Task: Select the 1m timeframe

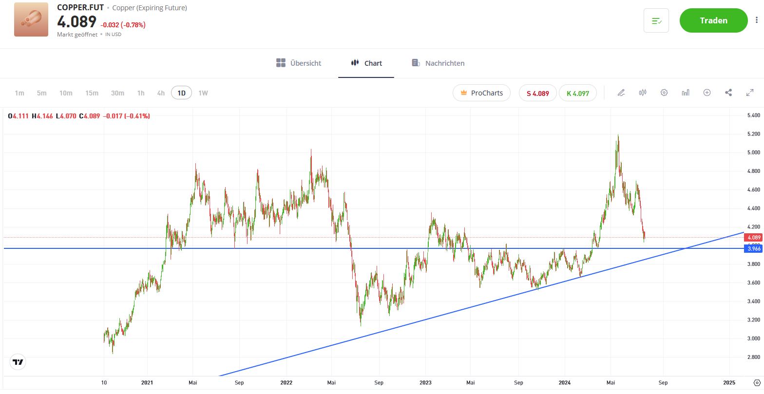Action: 19,93
